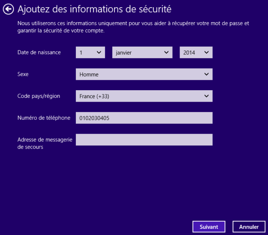268x235 pixels.
Task: Click the Adresse de messagerie de secours field
Action: pyautogui.click(x=144, y=140)
